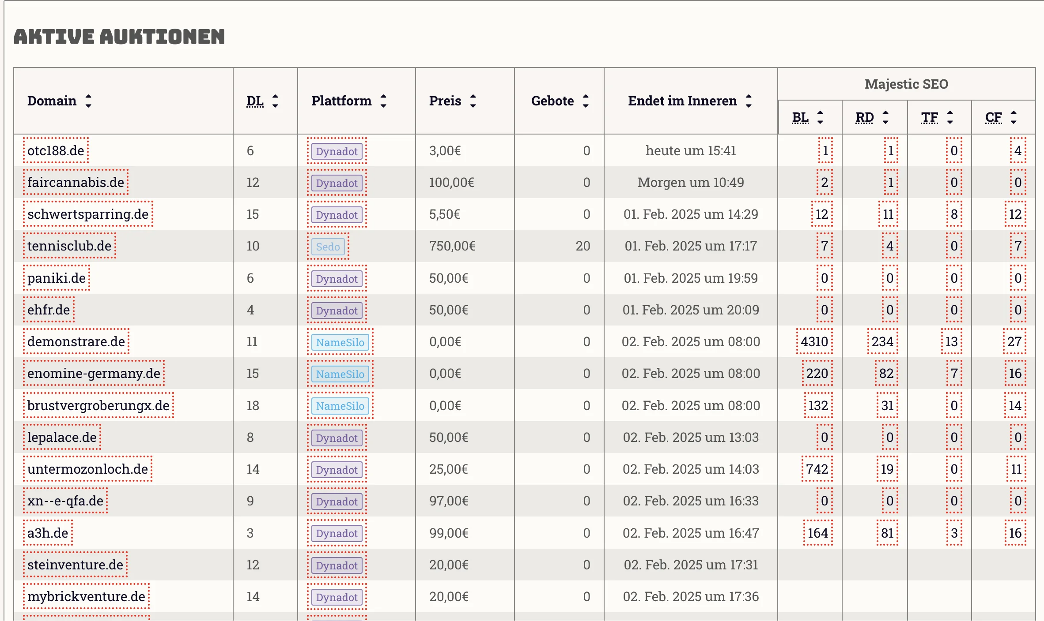Open otc188.de domain link
1044x621 pixels.
[56, 150]
